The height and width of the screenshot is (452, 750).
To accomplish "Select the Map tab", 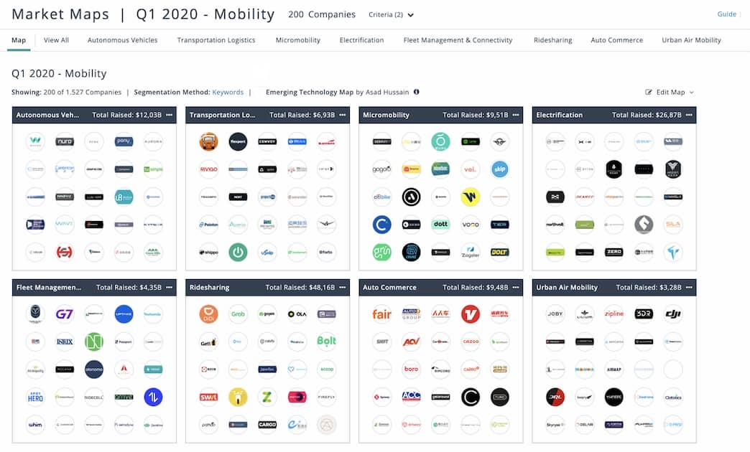I will 19,40.
